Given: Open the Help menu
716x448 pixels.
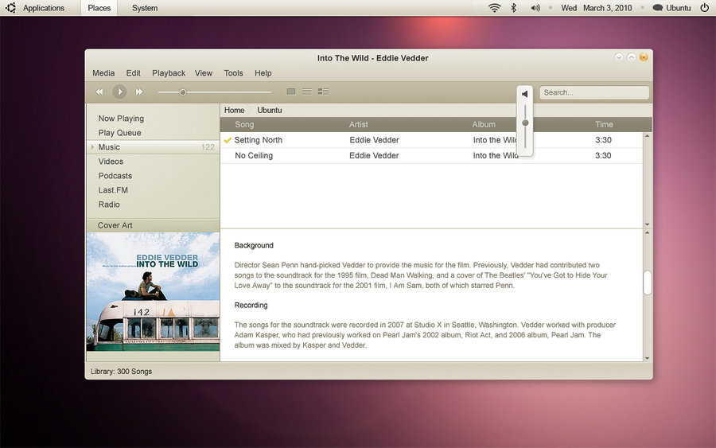Looking at the screenshot, I should (x=263, y=73).
